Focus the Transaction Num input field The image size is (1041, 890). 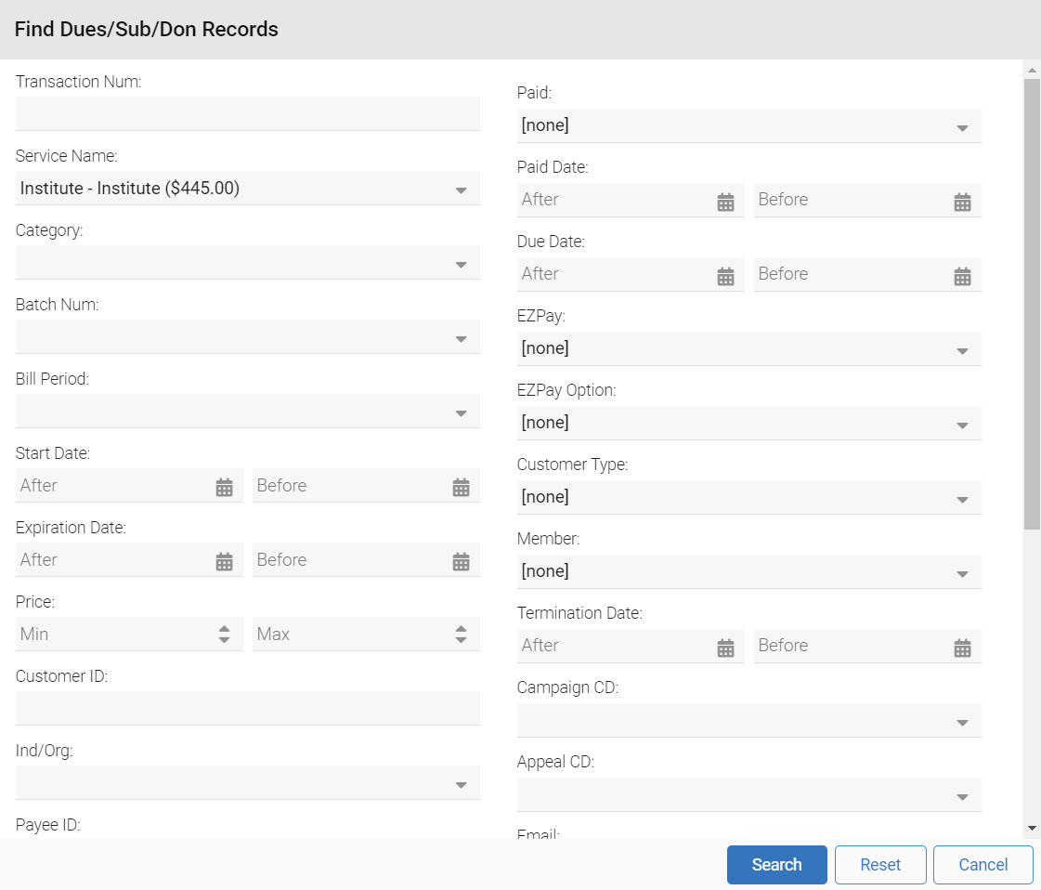pyautogui.click(x=248, y=114)
